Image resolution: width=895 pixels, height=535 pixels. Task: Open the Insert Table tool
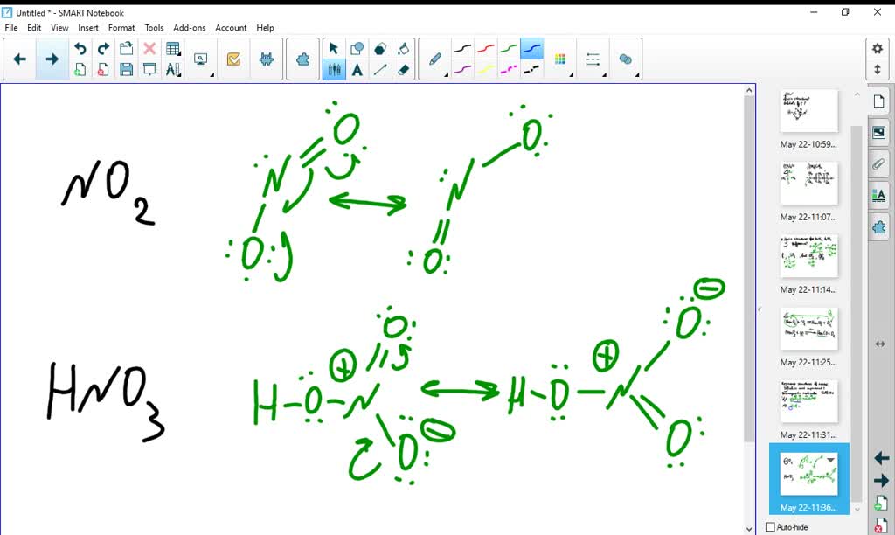pyautogui.click(x=173, y=49)
